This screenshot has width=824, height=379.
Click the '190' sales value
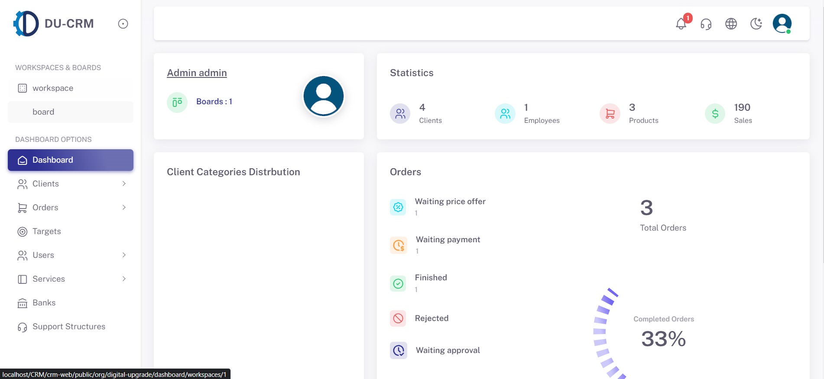[x=742, y=107]
